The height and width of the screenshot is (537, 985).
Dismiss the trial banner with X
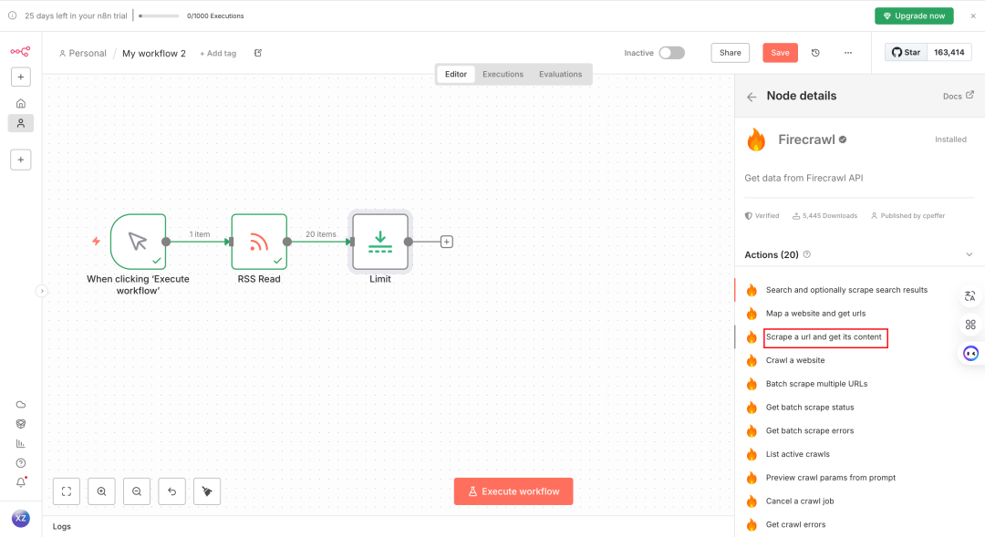click(x=973, y=15)
